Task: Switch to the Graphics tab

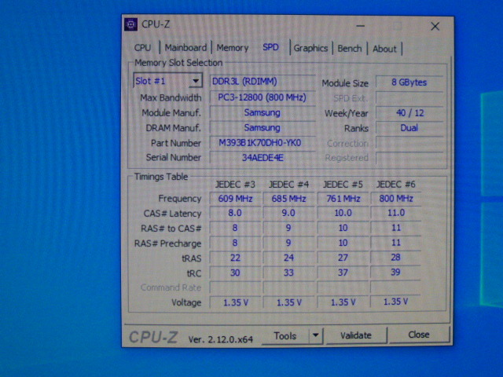Action: point(310,48)
